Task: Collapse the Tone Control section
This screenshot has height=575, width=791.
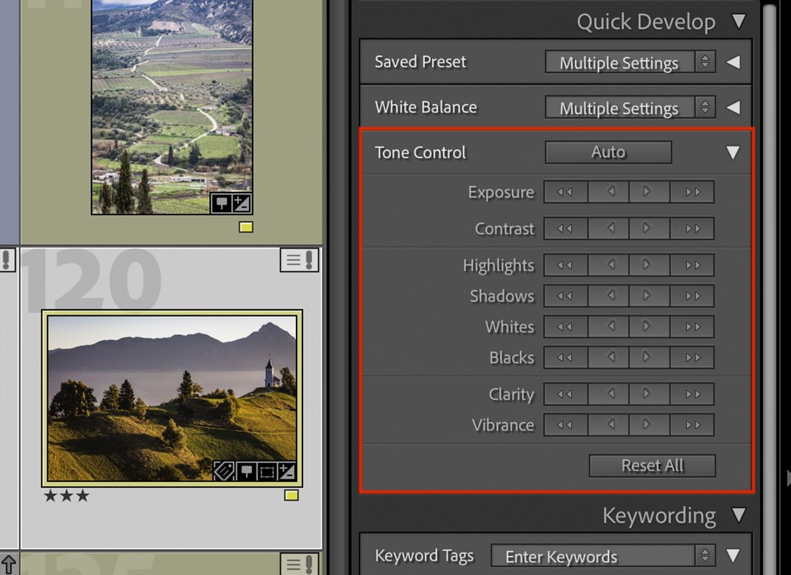Action: point(733,152)
